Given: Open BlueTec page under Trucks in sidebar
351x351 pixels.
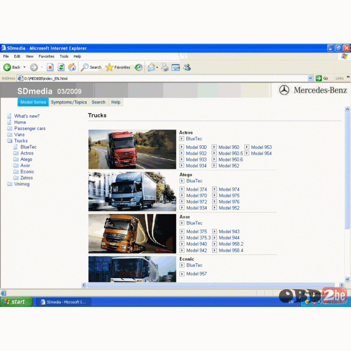Looking at the screenshot, I should [x=28, y=147].
